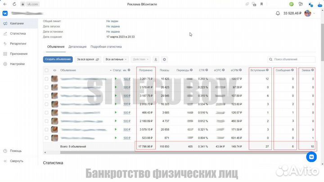Click help icon next to Переходы

[191, 70]
